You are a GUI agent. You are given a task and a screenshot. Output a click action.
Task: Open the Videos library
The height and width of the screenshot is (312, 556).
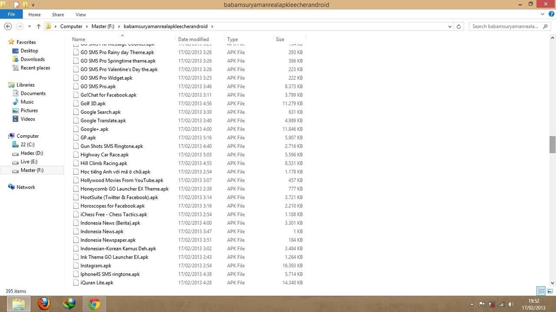coord(28,119)
